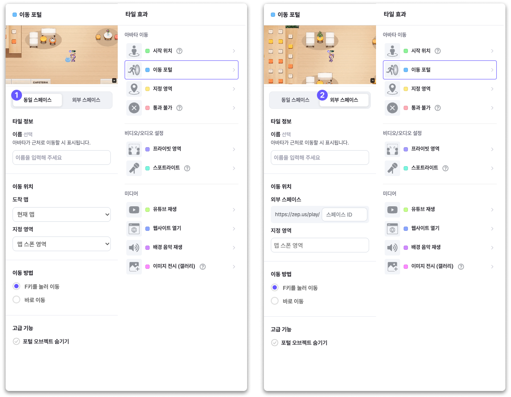
Task: Click the right panel's 이동 포털 running icon
Action: tap(392, 70)
